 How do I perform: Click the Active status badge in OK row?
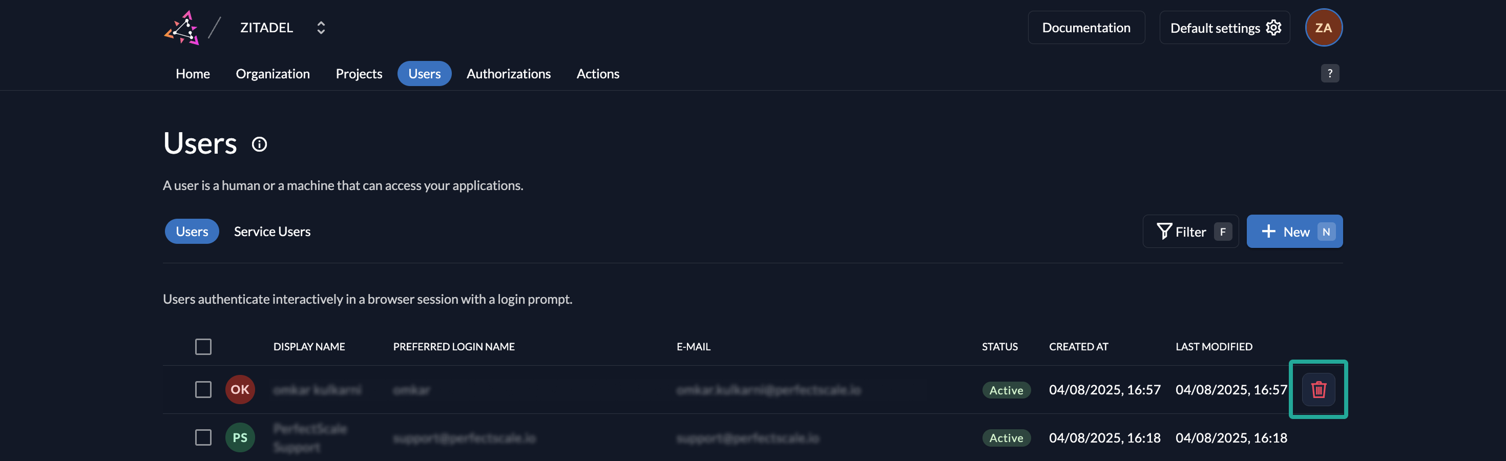[1006, 390]
